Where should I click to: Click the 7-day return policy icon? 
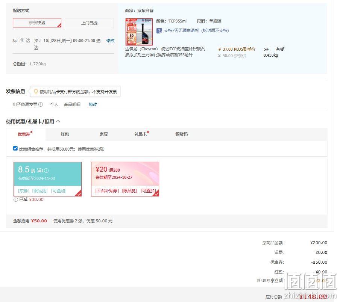(159, 30)
